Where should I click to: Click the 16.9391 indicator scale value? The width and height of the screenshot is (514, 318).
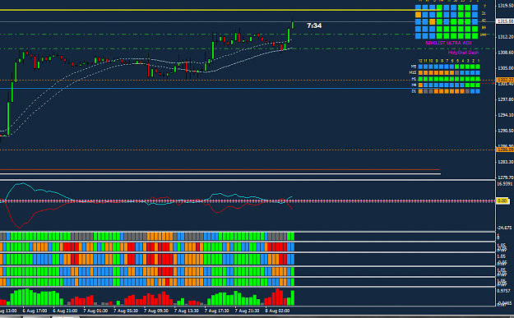pyautogui.click(x=505, y=184)
